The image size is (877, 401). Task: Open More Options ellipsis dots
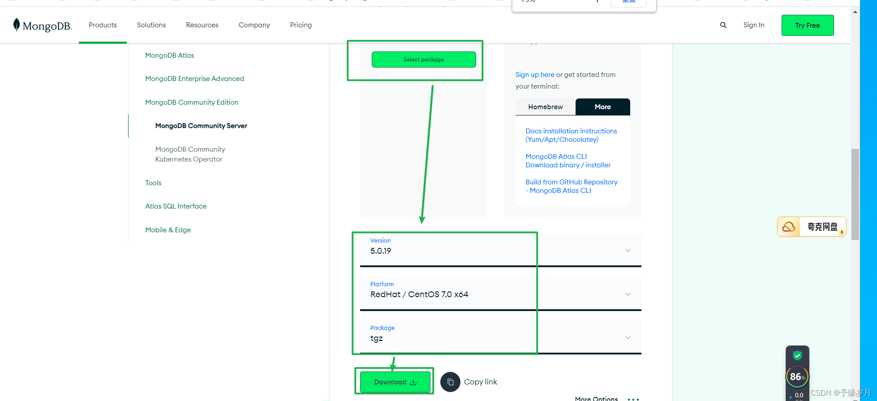tap(633, 399)
